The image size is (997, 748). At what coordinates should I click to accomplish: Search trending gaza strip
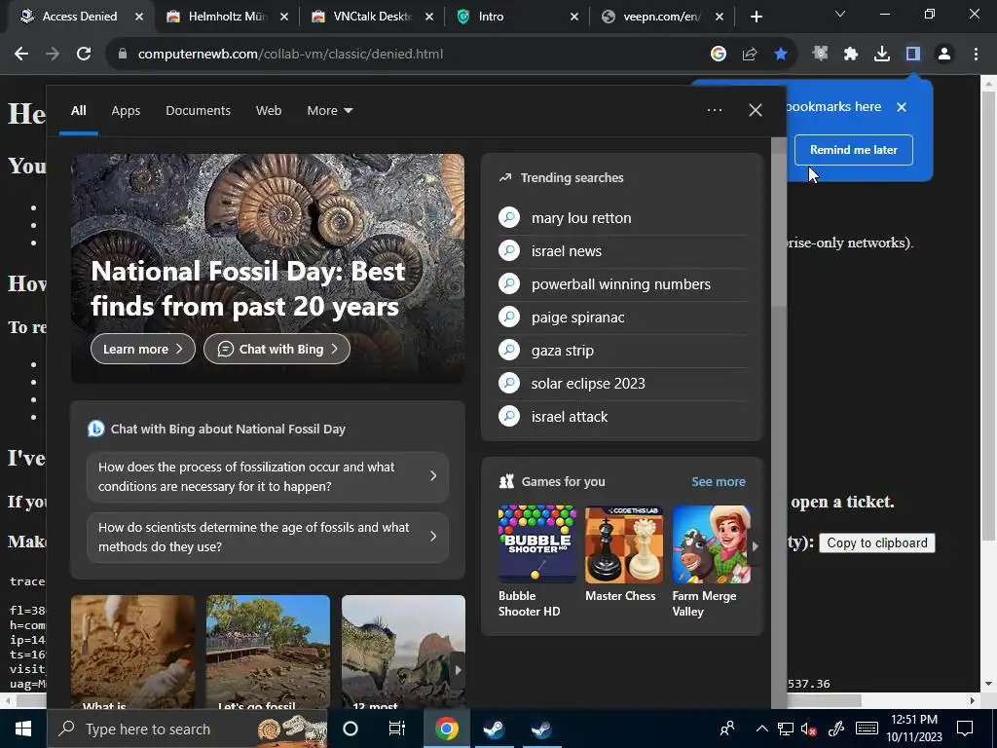(622, 351)
